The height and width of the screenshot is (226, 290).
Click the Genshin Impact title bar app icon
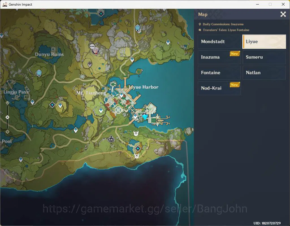pyautogui.click(x=5, y=4)
